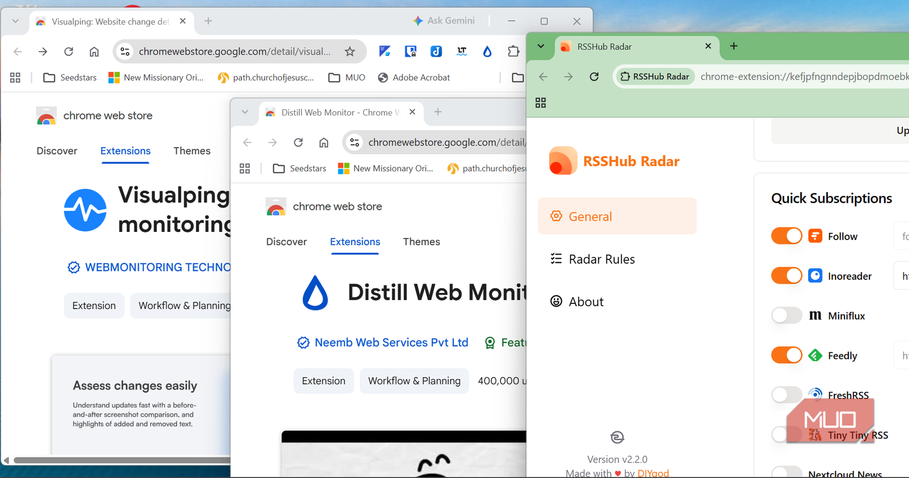Click the Workflow & Planning chip on the Distill page
Viewport: 909px width, 478px height.
point(414,381)
